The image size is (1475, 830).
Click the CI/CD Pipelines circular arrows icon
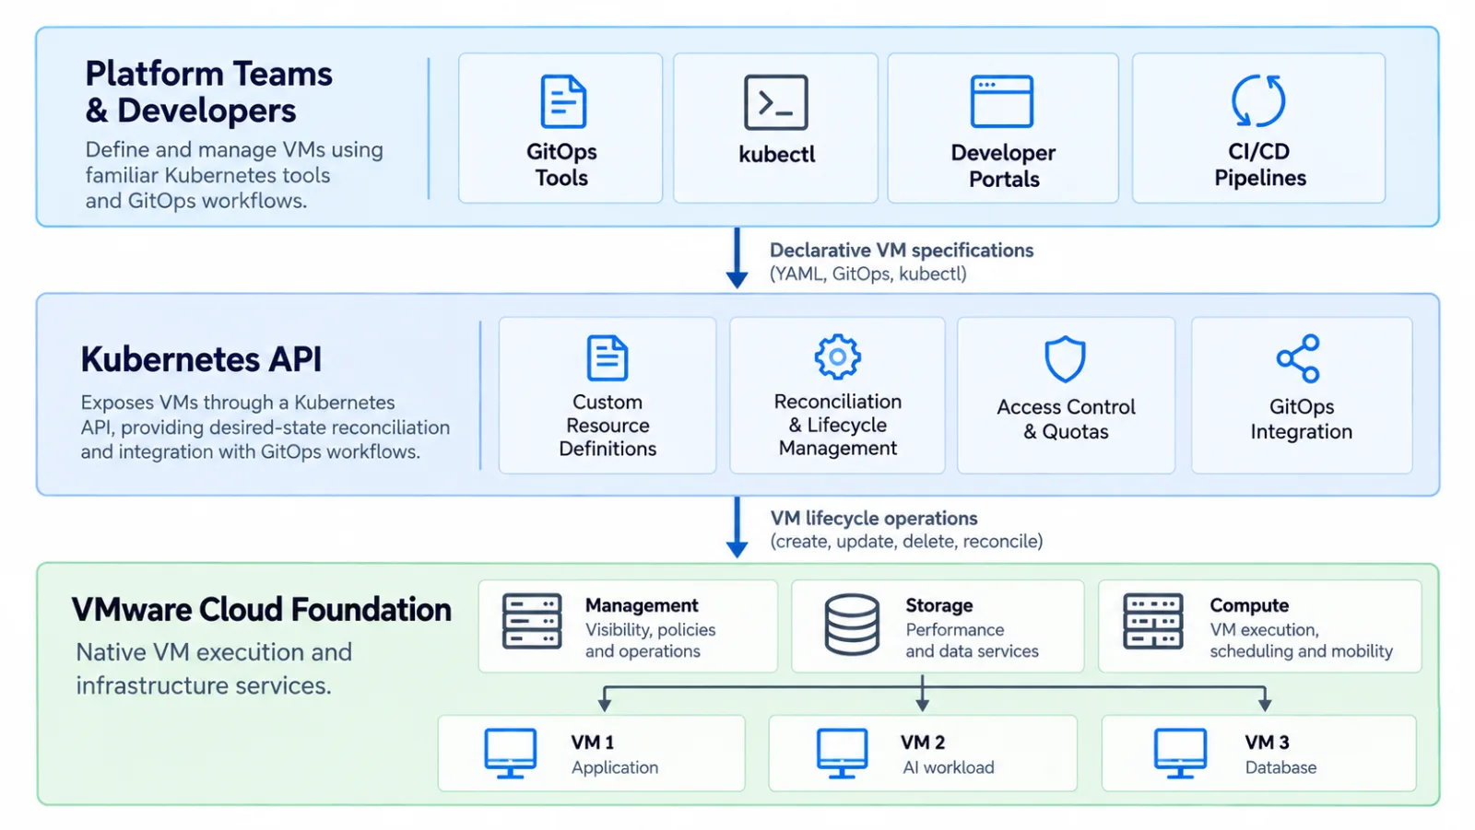point(1258,100)
